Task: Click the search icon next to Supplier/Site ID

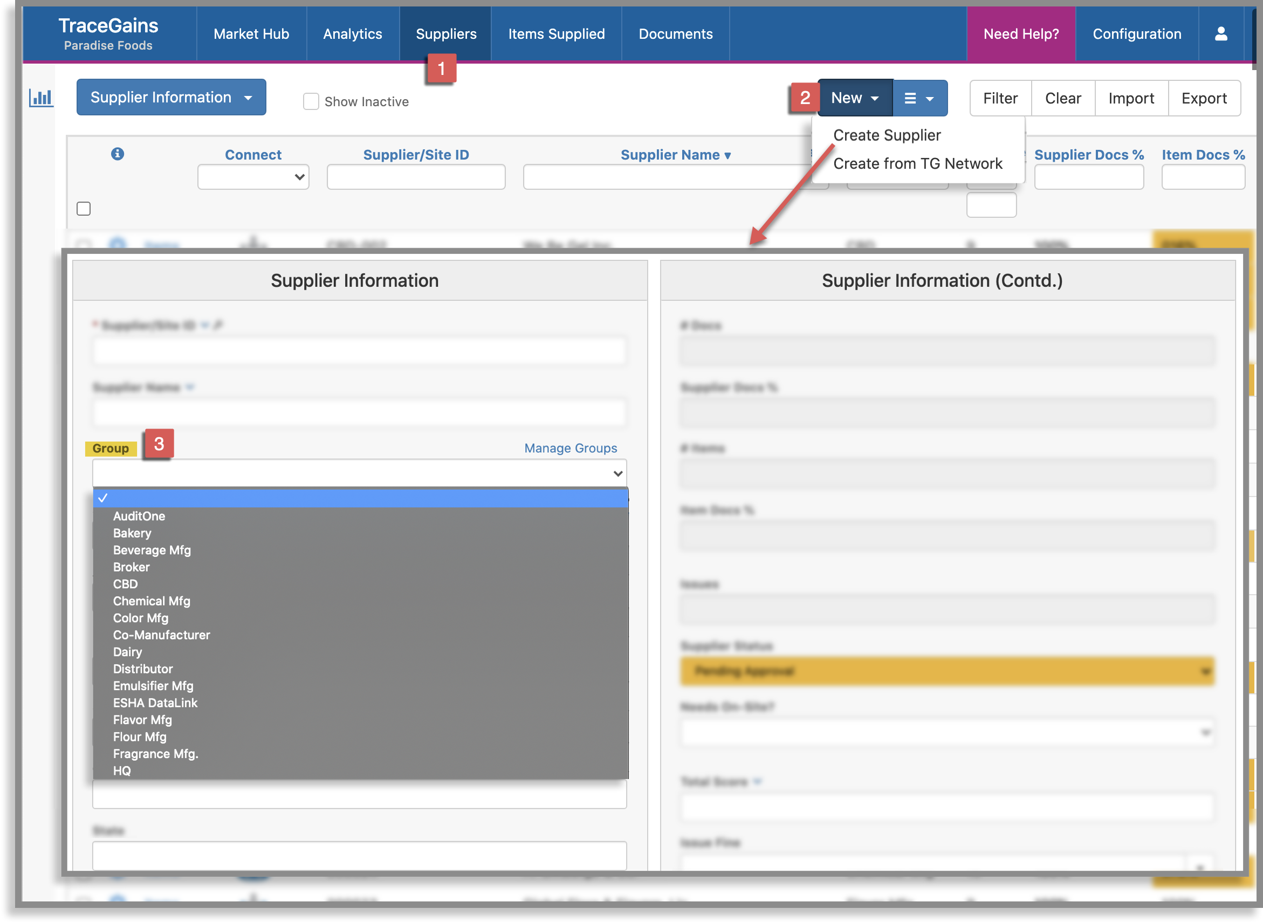Action: 218,325
